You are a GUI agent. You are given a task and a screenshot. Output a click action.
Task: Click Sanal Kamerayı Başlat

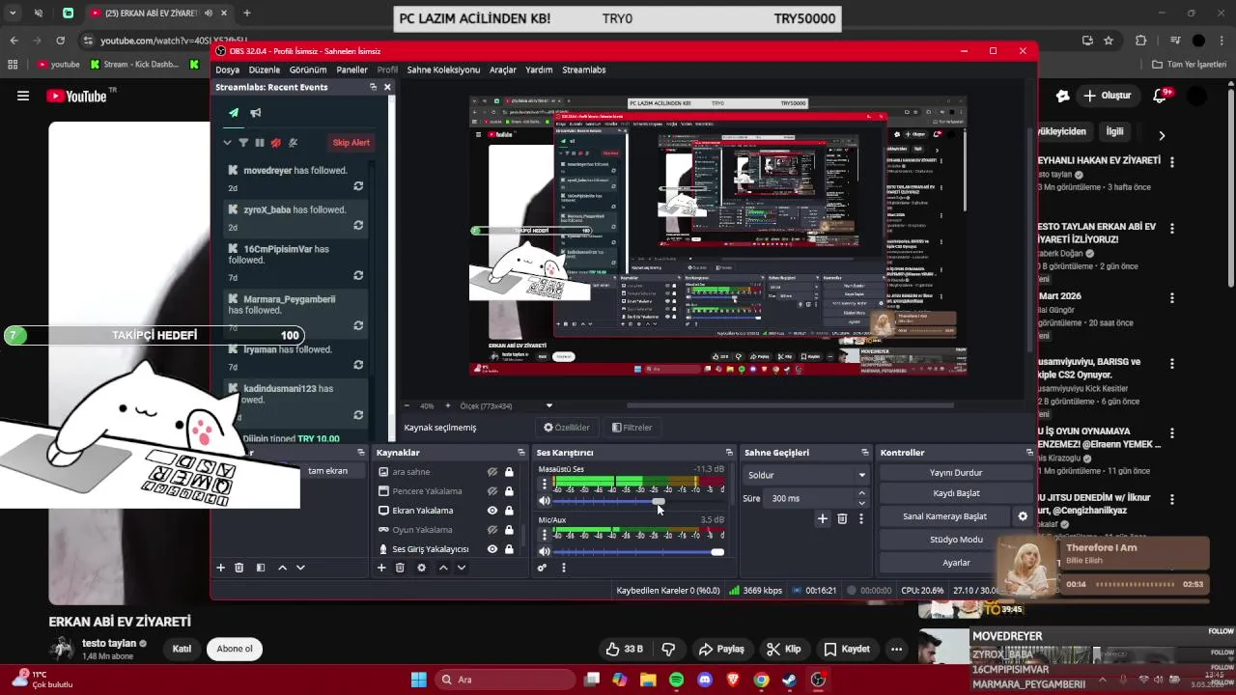(x=944, y=516)
